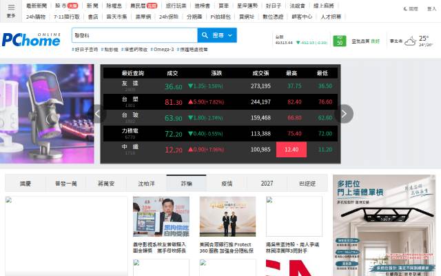Switch to the 巴逆逆 topic tab

[307, 184]
